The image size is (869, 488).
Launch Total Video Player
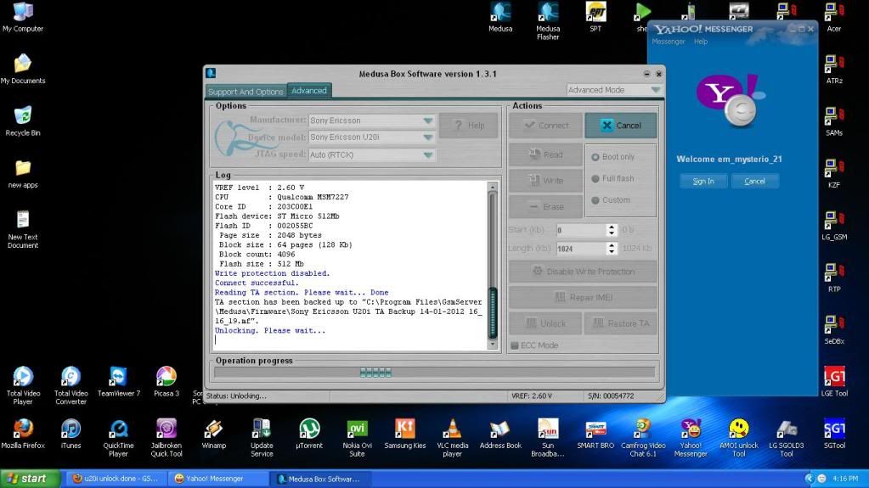(x=23, y=385)
